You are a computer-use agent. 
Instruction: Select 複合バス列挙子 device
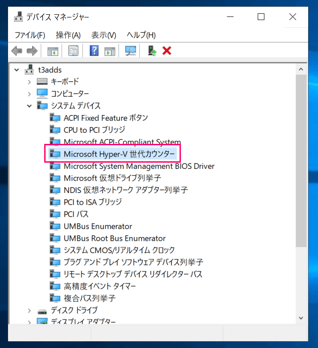(x=90, y=298)
